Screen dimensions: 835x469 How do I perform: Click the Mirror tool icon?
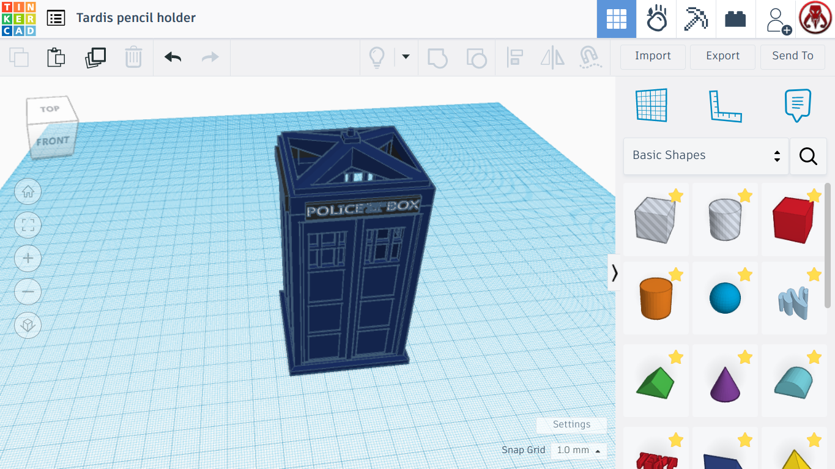pos(552,57)
